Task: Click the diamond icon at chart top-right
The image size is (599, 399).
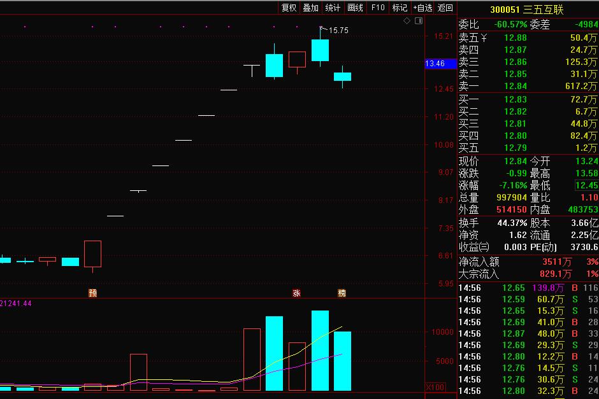Action: [x=408, y=21]
